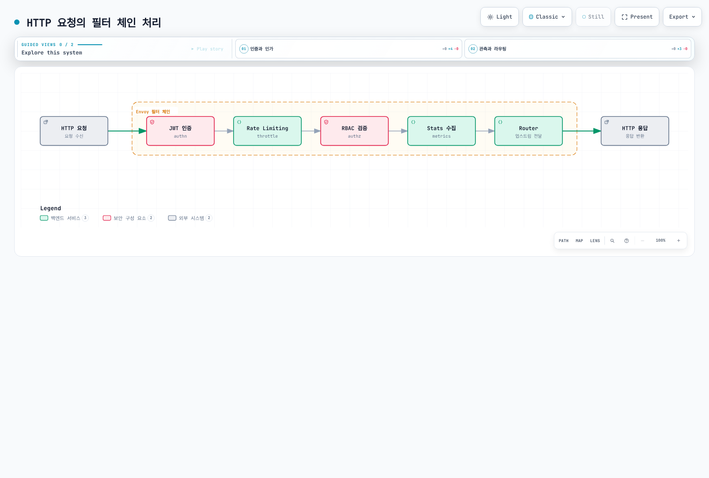Select the HTTP 요청 node
This screenshot has height=478, width=709.
click(74, 131)
